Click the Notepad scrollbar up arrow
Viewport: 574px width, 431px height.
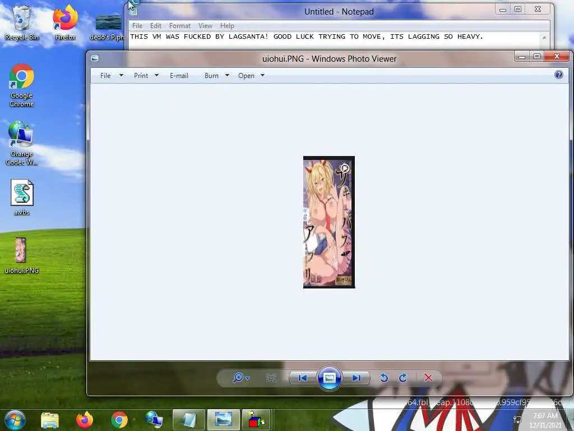coord(544,38)
